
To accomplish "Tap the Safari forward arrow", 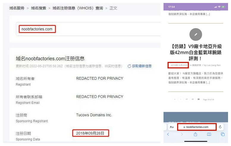I will tap(182, 134).
